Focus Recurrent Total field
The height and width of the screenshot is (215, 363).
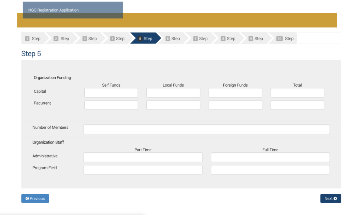pyautogui.click(x=297, y=105)
